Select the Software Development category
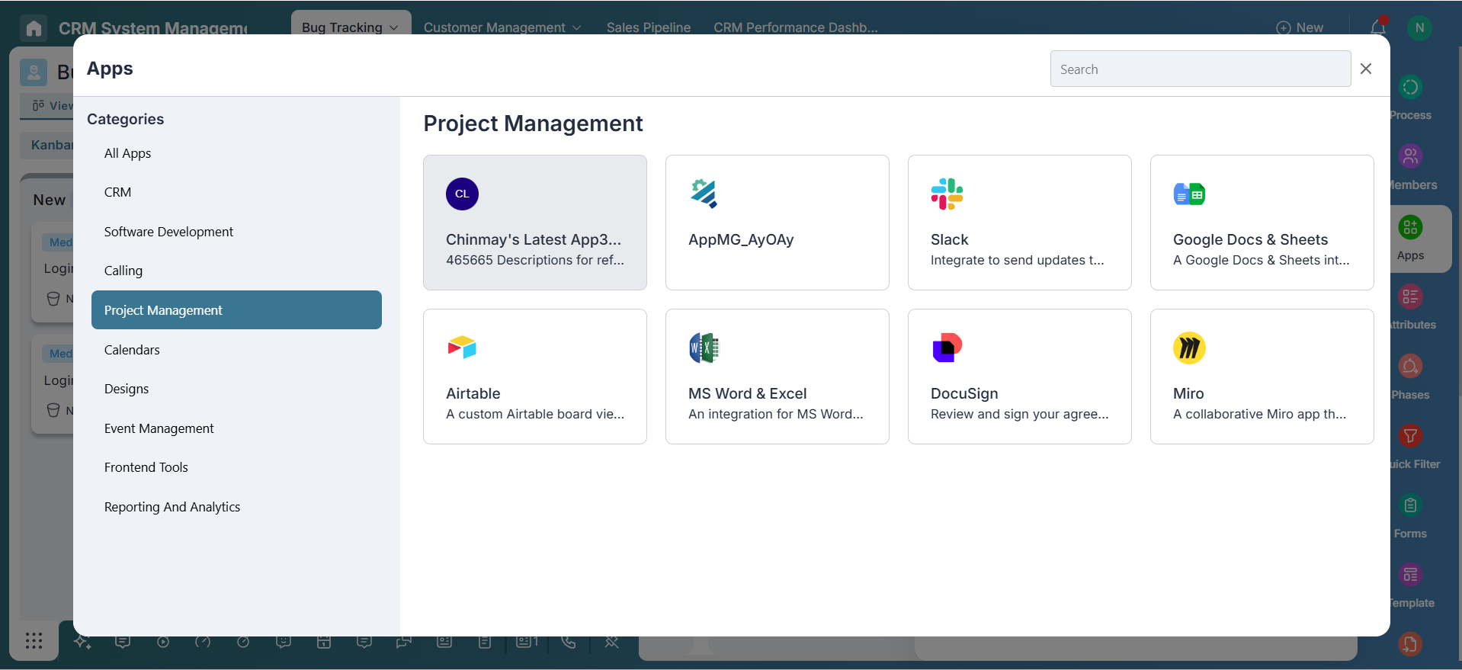1462x670 pixels. coord(236,232)
